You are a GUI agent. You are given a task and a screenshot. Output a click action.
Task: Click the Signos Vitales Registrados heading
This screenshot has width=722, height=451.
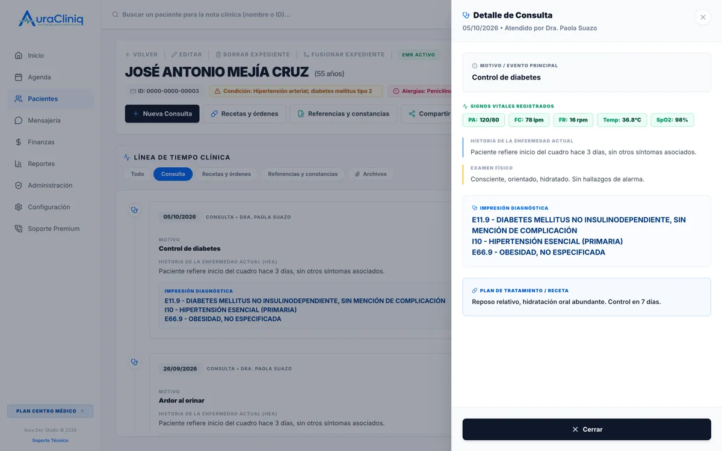(512, 106)
